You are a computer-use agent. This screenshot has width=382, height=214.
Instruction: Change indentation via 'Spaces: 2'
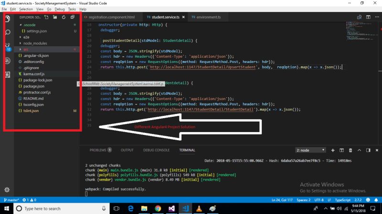(x=303, y=200)
